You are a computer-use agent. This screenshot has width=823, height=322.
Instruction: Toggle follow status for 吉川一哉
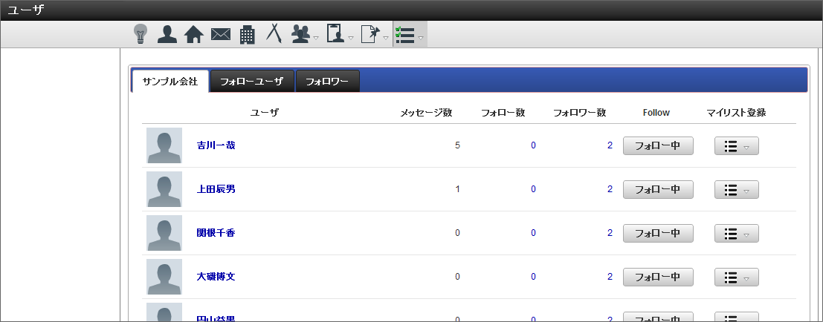(x=657, y=145)
